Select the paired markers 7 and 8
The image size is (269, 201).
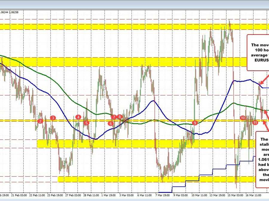click(117, 117)
